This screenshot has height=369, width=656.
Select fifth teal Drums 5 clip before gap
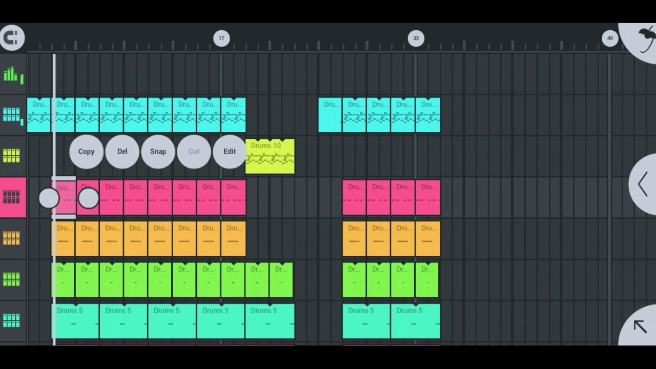(270, 321)
